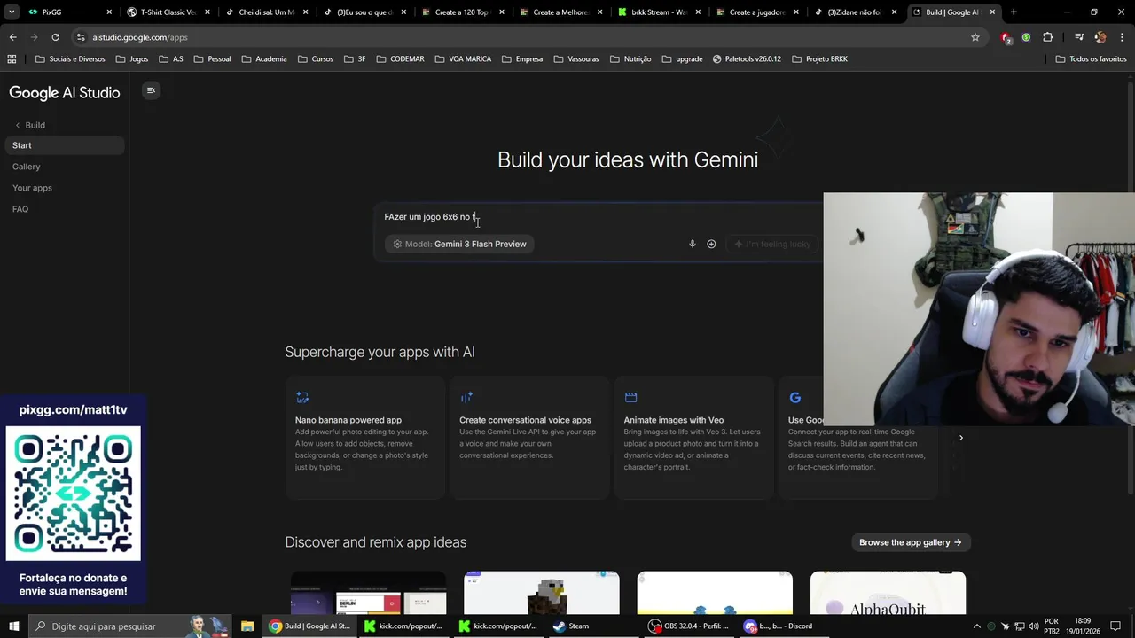Image resolution: width=1135 pixels, height=638 pixels.
Task: Switch to the brkk Stream tab
Action: (x=657, y=12)
